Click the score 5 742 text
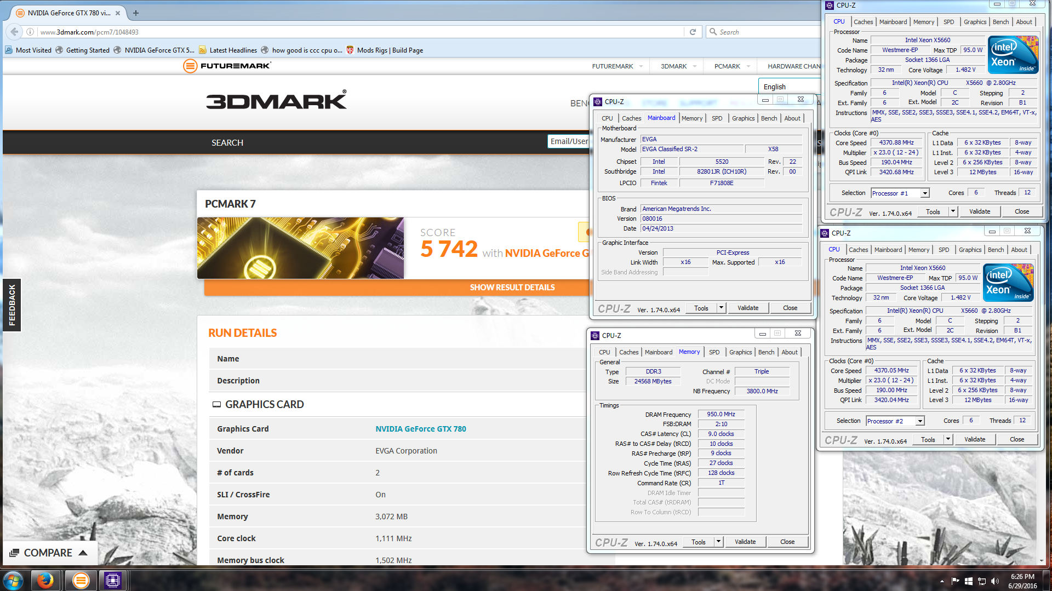This screenshot has height=591, width=1052. 449,249
